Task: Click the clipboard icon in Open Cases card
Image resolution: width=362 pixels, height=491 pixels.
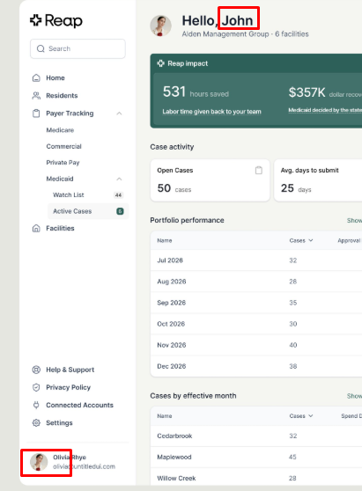Action: tap(259, 171)
